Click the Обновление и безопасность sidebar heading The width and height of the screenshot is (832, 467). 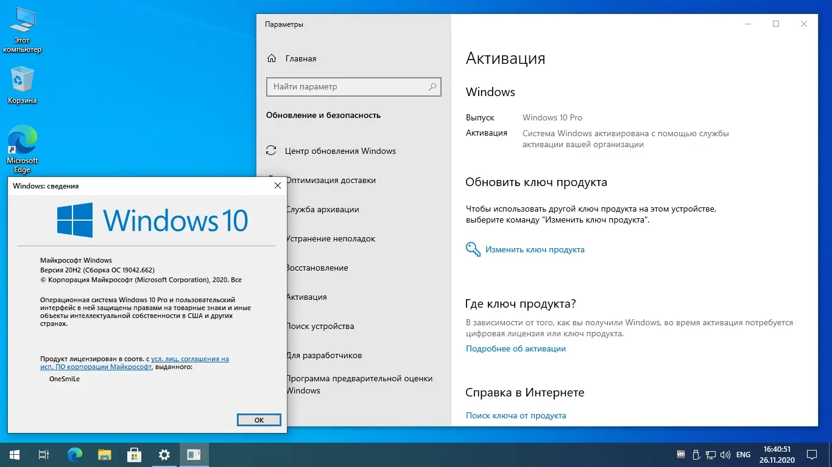[x=323, y=115]
